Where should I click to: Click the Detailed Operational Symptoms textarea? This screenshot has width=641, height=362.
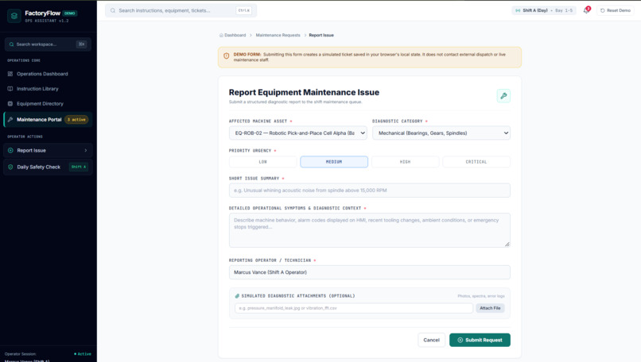click(370, 230)
